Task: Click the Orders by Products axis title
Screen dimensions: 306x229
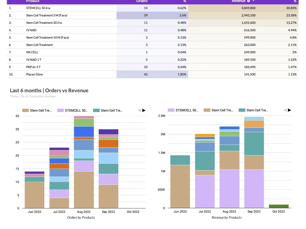Action: point(81,217)
